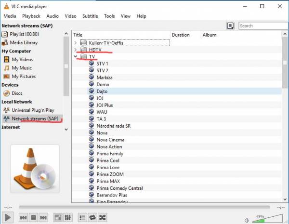This screenshot has height=224, width=289.
Task: Collapse the TV folder
Action: coord(76,56)
